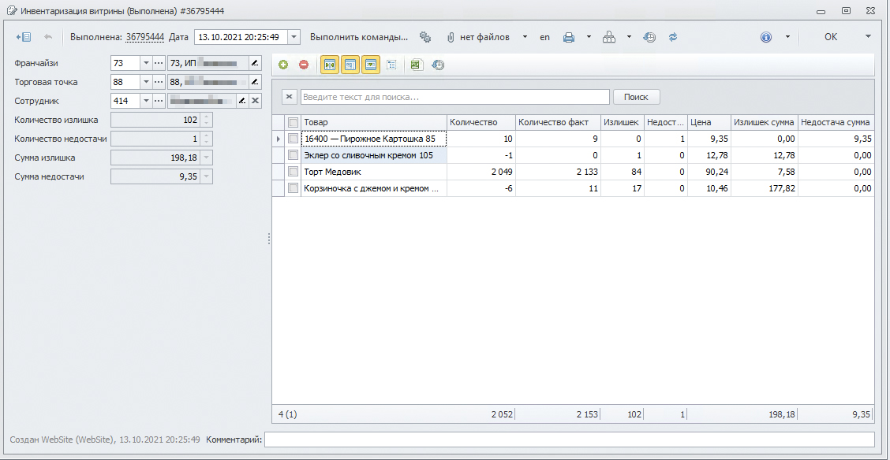This screenshot has height=460, width=890.
Task: Open the Выполнить команды menu
Action: [359, 37]
